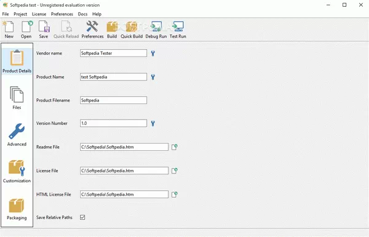This screenshot has height=237, width=369.
Task: Click the app icon in the title bar
Action: 5,5
